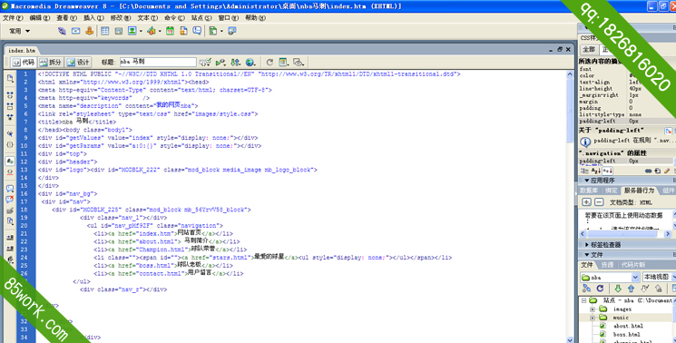Screen dimensions: 676x343
Task: Collapse the site nba root node
Action: [x=583, y=300]
